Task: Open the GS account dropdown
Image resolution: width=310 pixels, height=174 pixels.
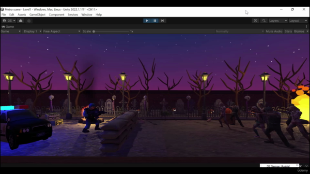Action: pyautogui.click(x=9, y=21)
